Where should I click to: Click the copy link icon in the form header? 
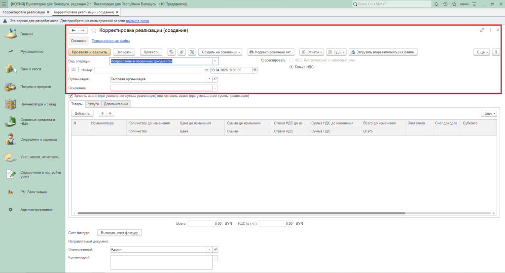pos(482,30)
